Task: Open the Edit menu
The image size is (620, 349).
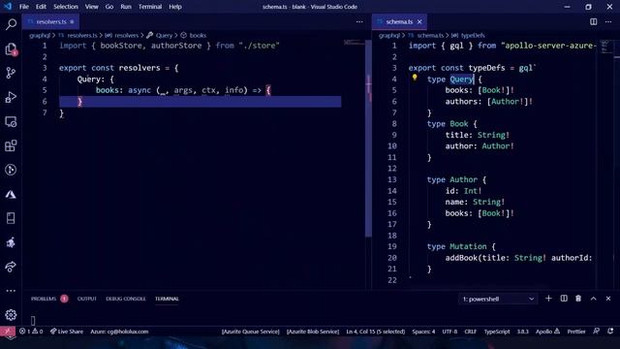Action: 41,7
